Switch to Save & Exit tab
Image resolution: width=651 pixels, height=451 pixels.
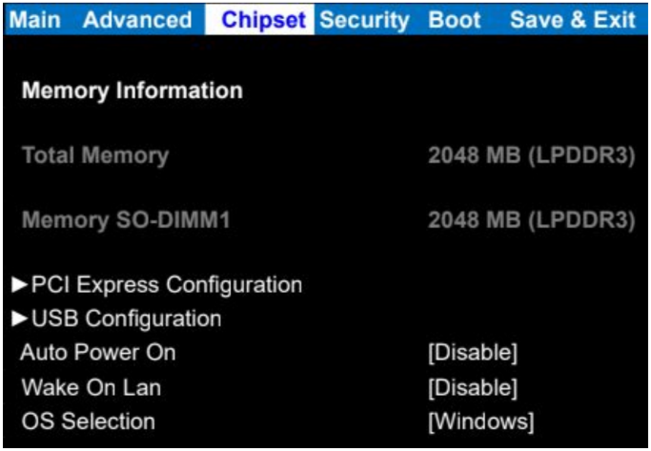click(572, 19)
